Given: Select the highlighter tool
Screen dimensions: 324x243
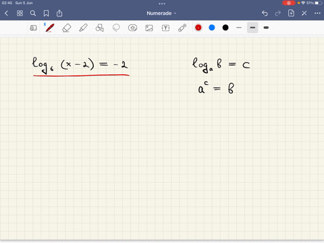Looking at the screenshot, I should tap(83, 28).
